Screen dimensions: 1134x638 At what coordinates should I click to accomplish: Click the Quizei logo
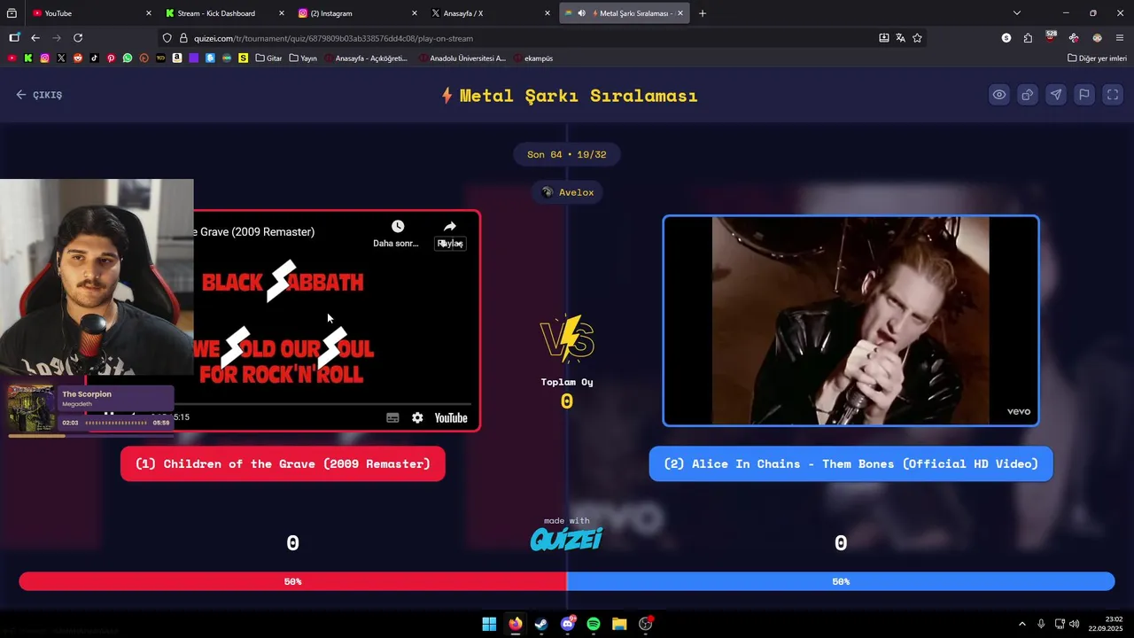pos(567,539)
